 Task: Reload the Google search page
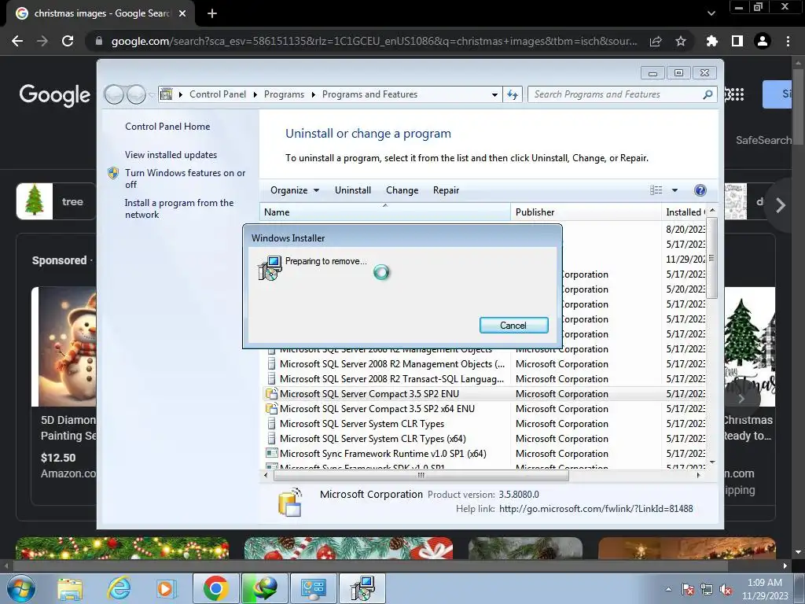click(x=68, y=41)
